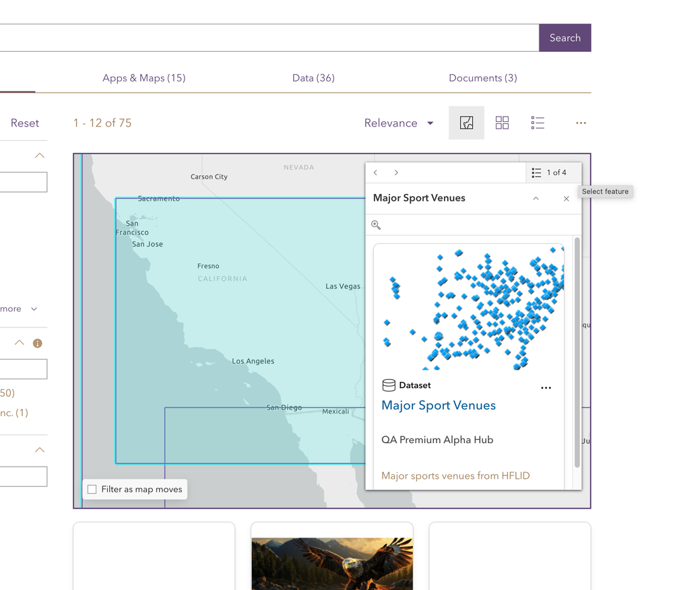
Task: Collapse the Major Sport Venues popup content
Action: click(x=536, y=198)
